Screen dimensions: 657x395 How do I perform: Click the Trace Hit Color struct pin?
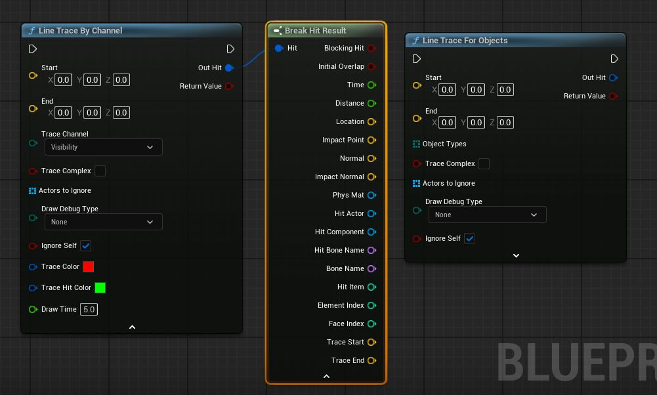33,288
